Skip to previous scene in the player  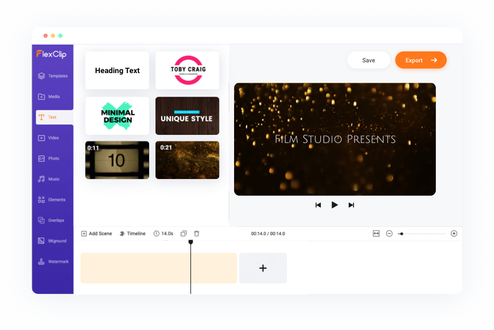pyautogui.click(x=318, y=205)
